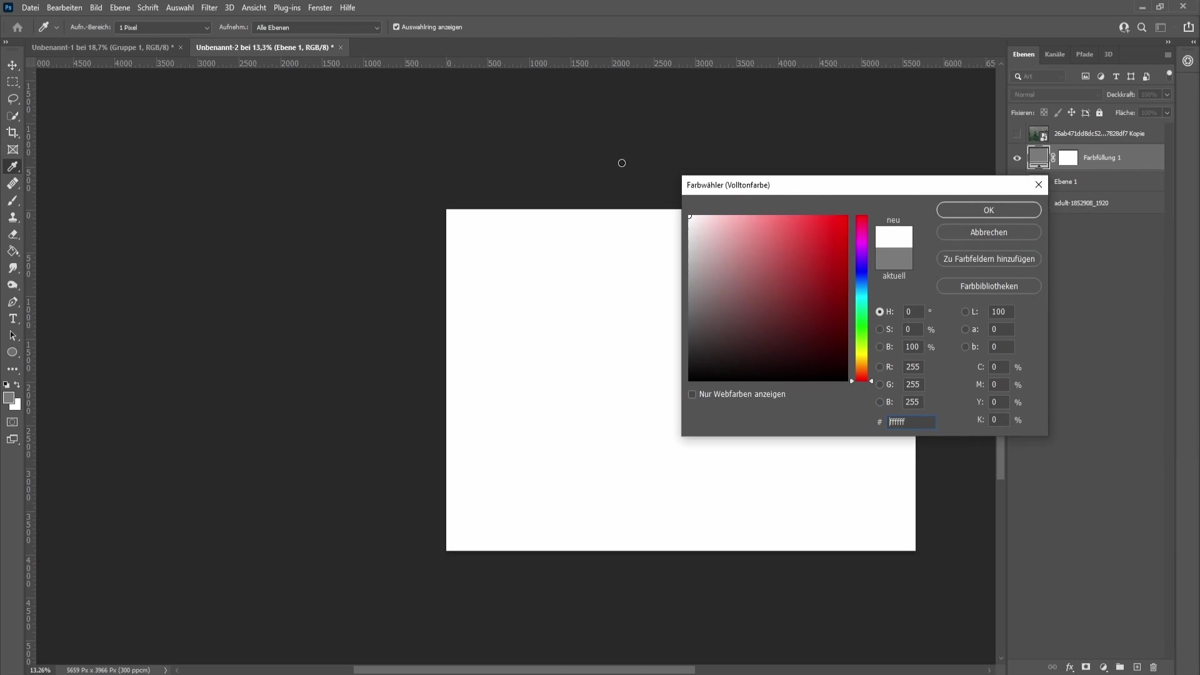This screenshot has height=675, width=1200.
Task: Show the '26ab471dd8dc52...7828df7 Kopie' layer via visibility box
Action: pyautogui.click(x=1017, y=134)
